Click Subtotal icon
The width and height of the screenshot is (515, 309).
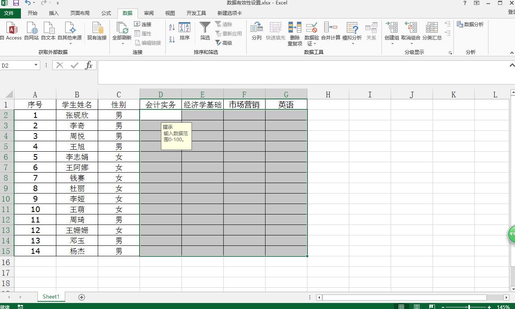(x=432, y=31)
